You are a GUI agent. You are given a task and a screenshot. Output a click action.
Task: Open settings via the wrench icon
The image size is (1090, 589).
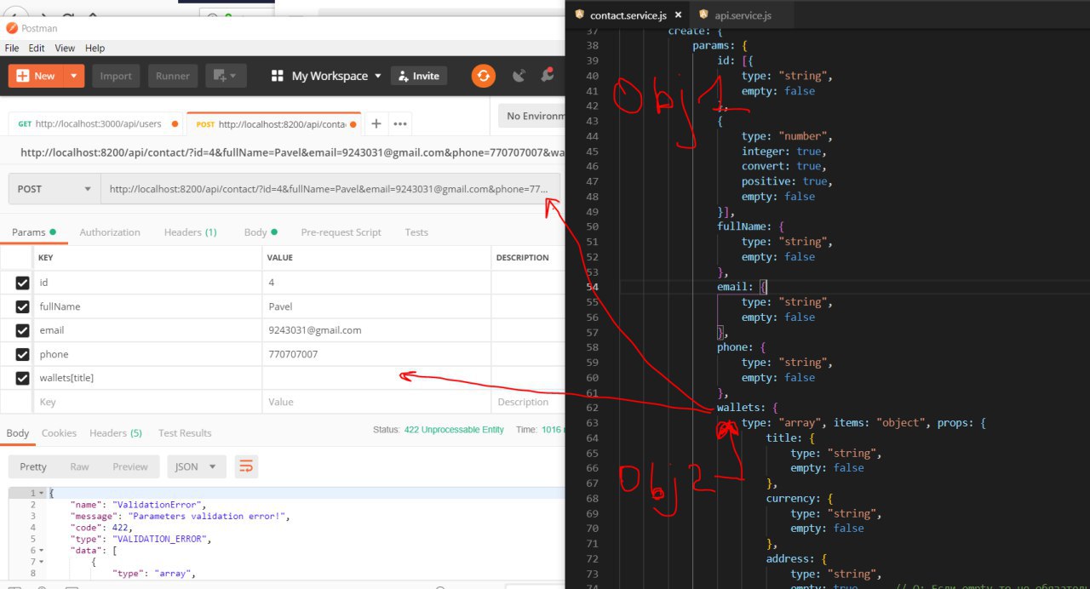pos(548,76)
